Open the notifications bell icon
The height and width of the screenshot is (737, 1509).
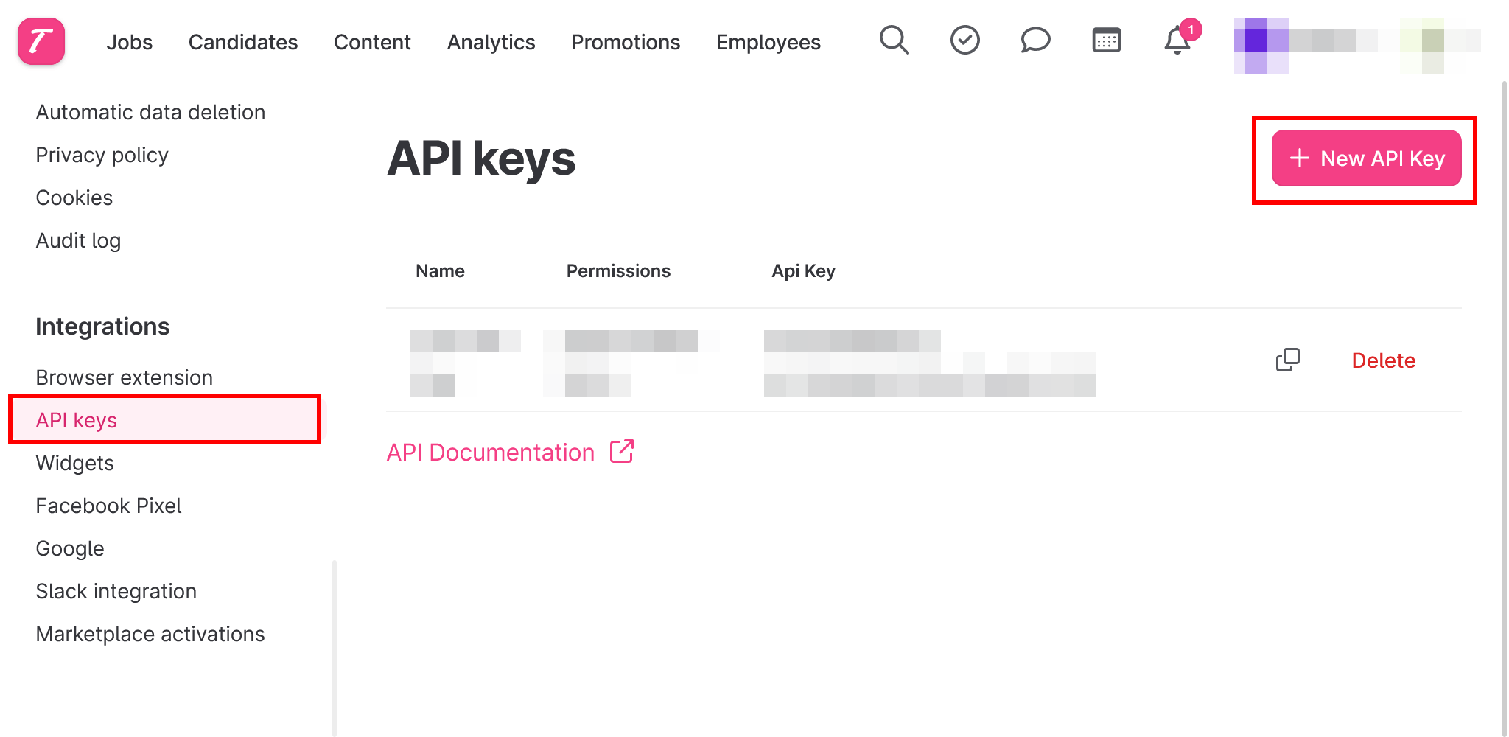tap(1177, 40)
